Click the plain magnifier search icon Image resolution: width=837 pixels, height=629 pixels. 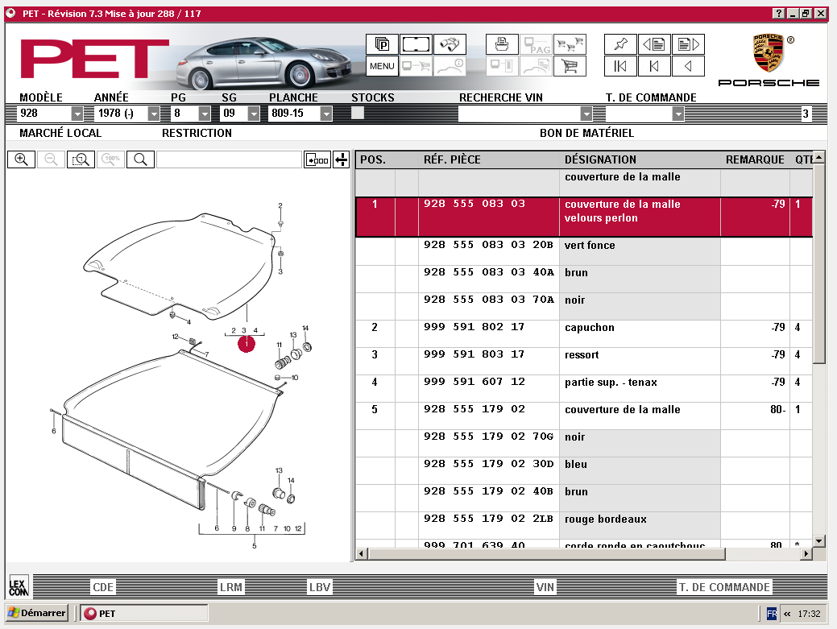140,159
